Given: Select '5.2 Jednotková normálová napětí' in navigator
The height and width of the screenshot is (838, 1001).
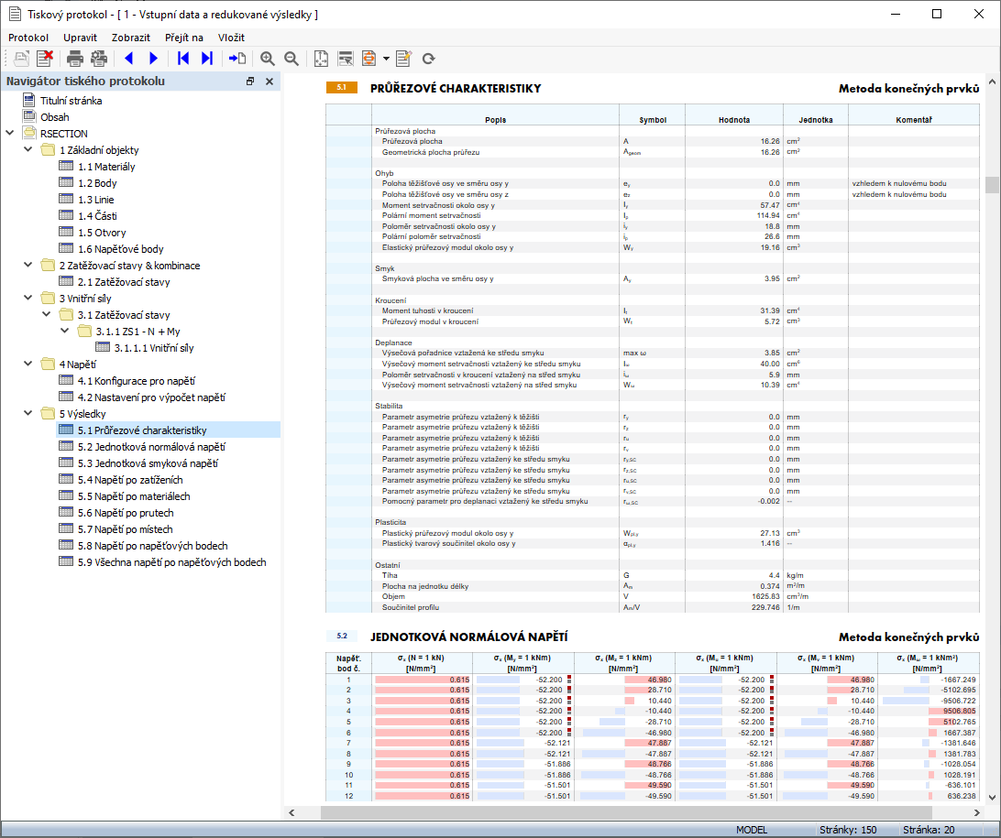Looking at the screenshot, I should pyautogui.click(x=151, y=447).
